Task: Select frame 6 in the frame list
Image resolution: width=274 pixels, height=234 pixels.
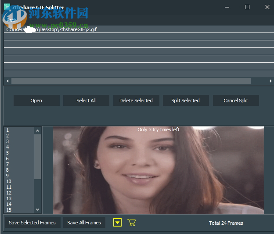Action: tap(19, 158)
